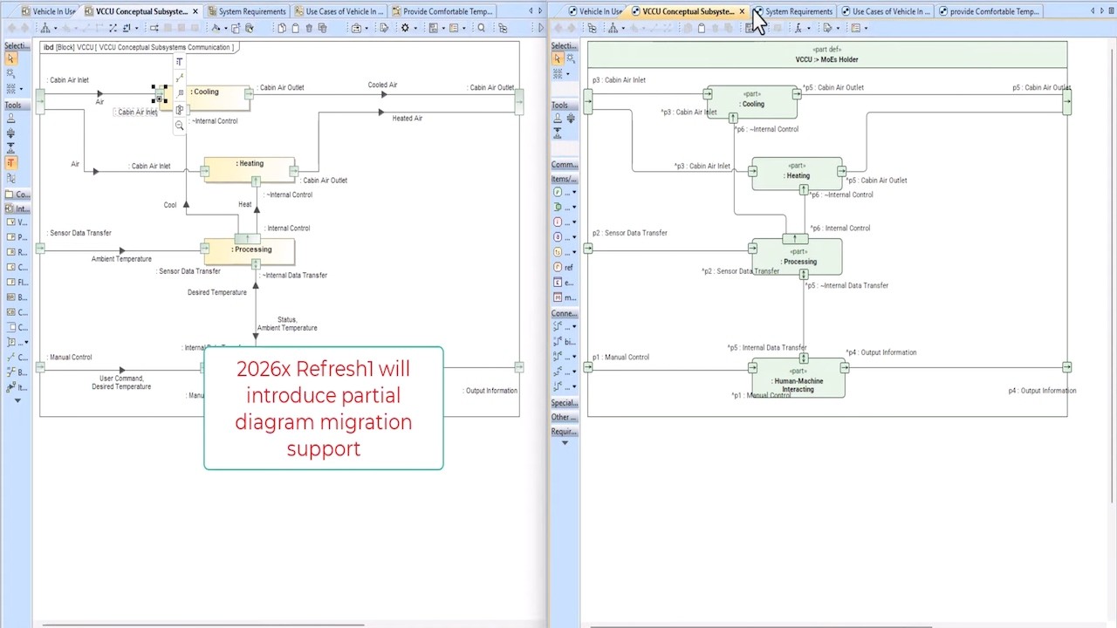Screen dimensions: 1117x628
Task: Show next tabs arrow in left pane
Action: (540, 11)
